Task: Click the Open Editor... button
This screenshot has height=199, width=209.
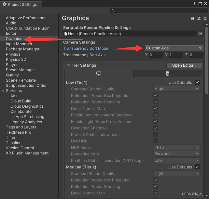Action: pyautogui.click(x=184, y=65)
